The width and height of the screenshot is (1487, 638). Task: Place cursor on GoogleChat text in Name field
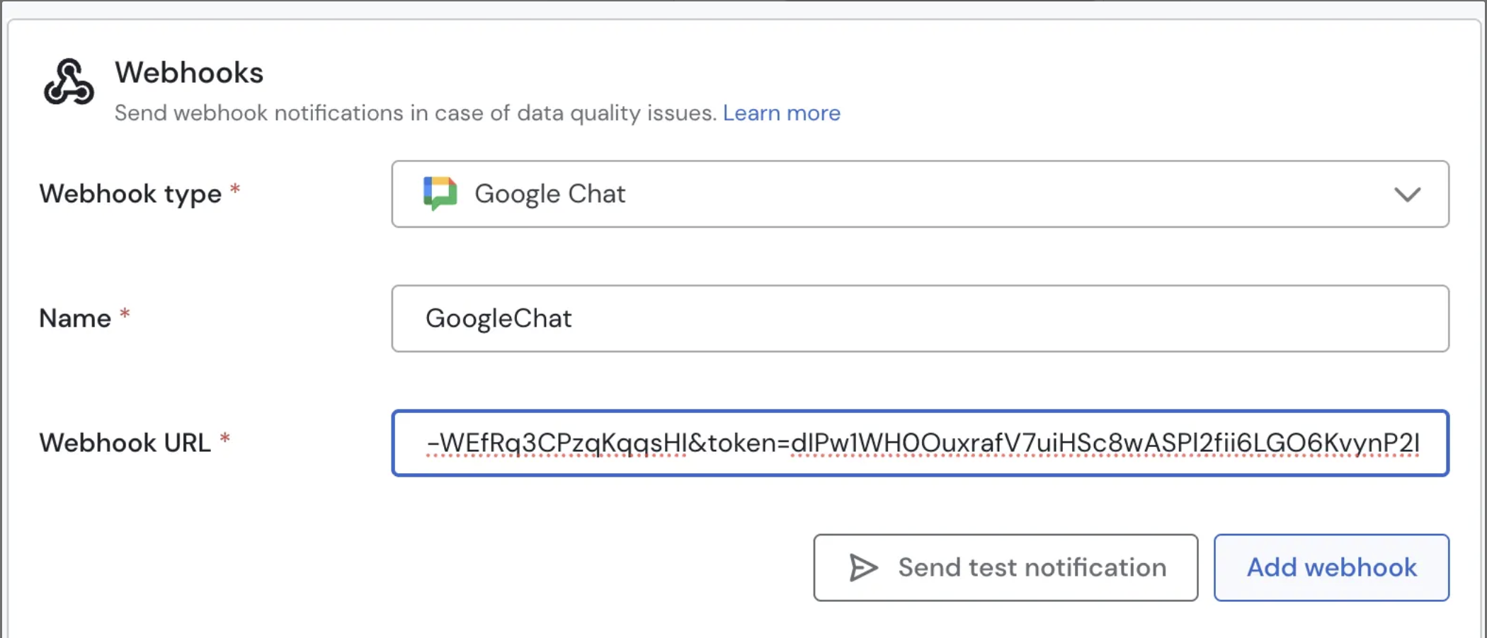pyautogui.click(x=498, y=318)
